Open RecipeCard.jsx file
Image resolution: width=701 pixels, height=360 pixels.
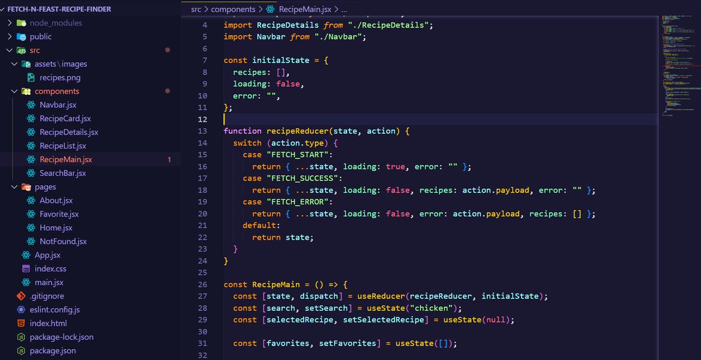coord(65,119)
